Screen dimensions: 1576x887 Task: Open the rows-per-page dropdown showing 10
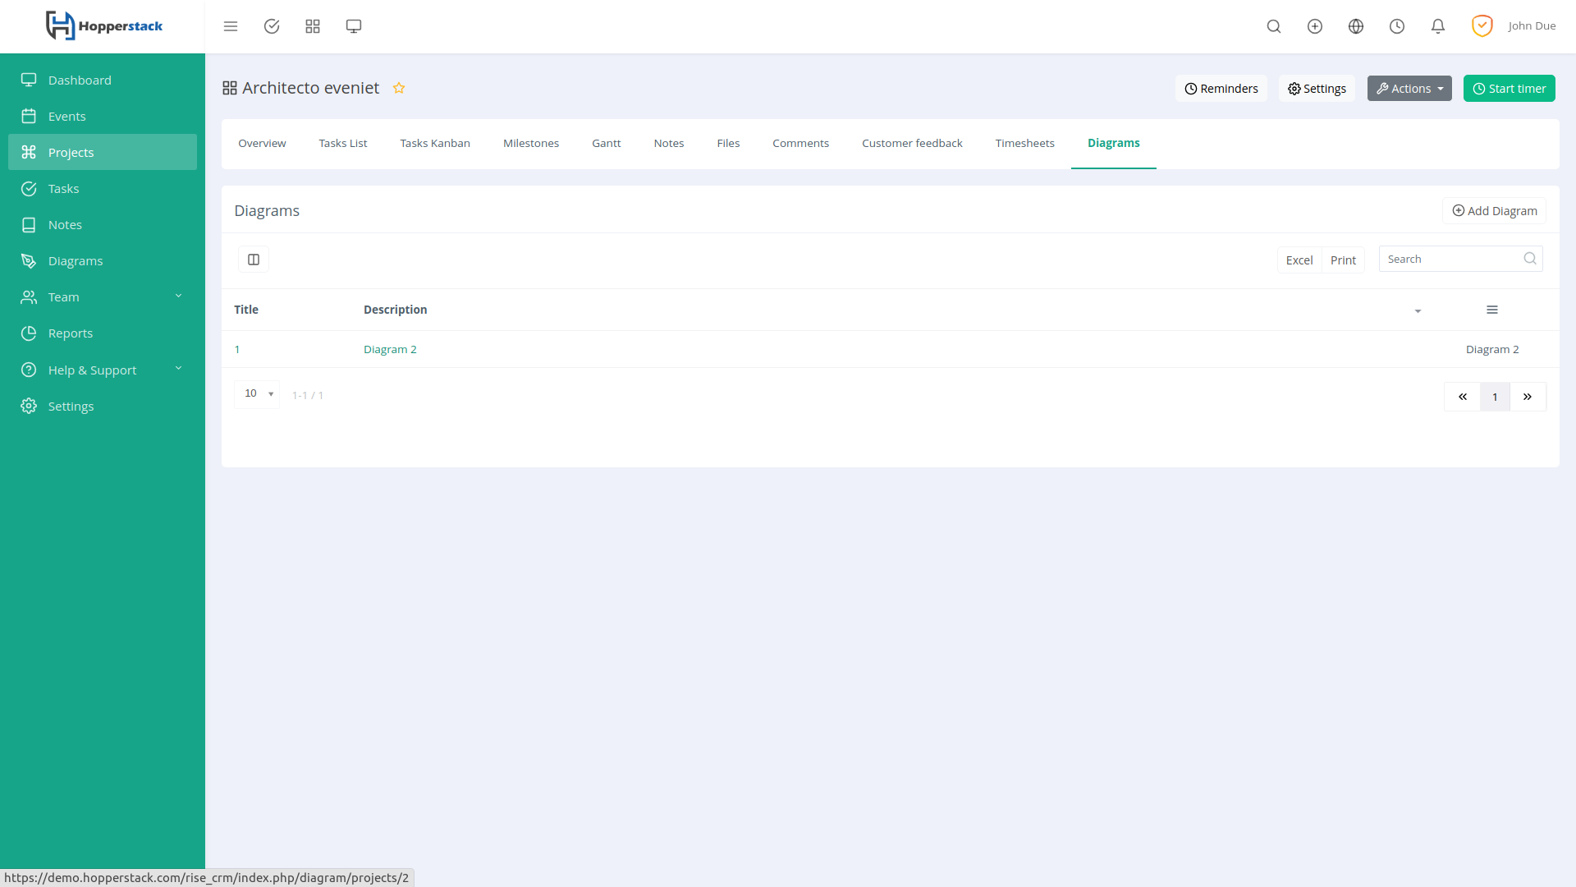[257, 393]
